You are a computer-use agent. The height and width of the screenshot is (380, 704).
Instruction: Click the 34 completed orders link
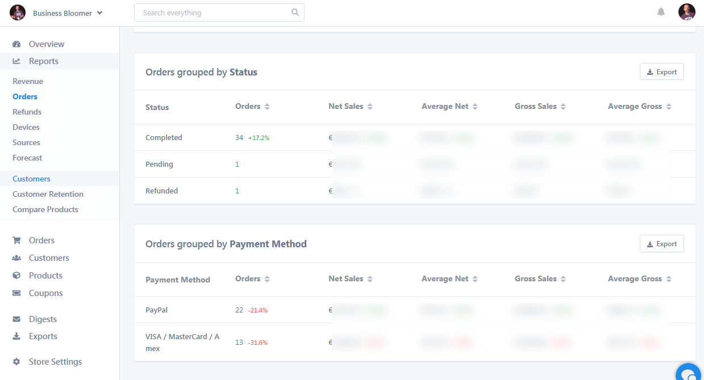[239, 138]
